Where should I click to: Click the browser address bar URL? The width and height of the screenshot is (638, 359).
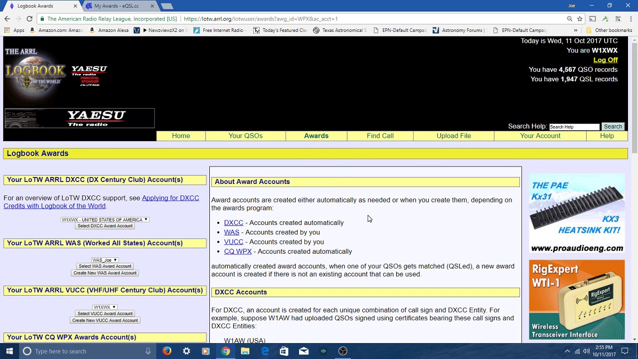pos(260,19)
